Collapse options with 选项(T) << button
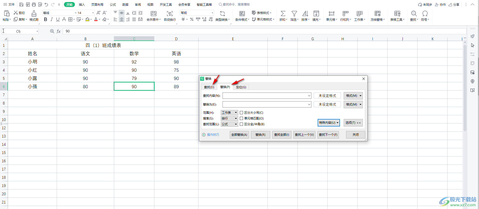This screenshot has height=209, width=479. [353, 123]
